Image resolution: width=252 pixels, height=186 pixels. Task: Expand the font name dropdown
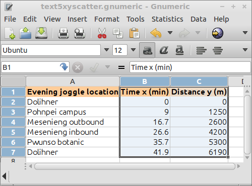pyautogui.click(x=106, y=50)
